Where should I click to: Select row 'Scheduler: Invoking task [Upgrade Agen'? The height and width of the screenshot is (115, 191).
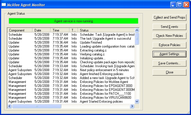tap(71, 66)
